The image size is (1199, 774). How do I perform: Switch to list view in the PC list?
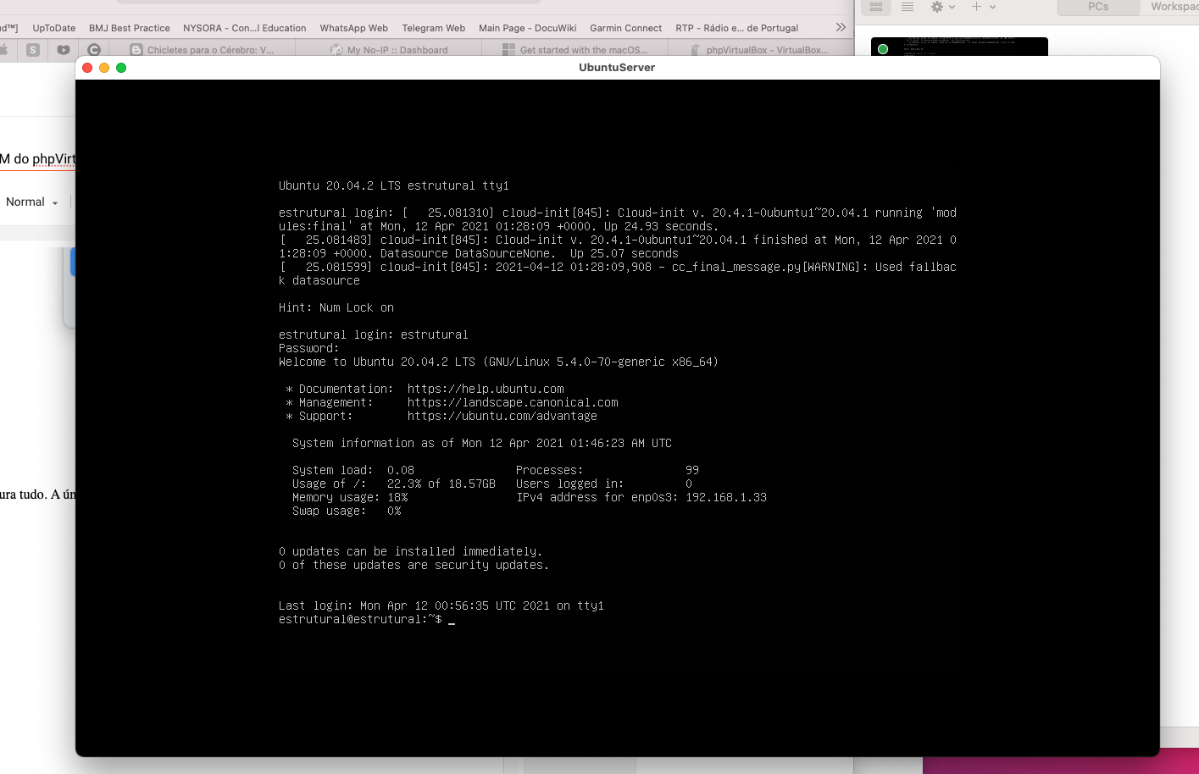pyautogui.click(x=908, y=7)
